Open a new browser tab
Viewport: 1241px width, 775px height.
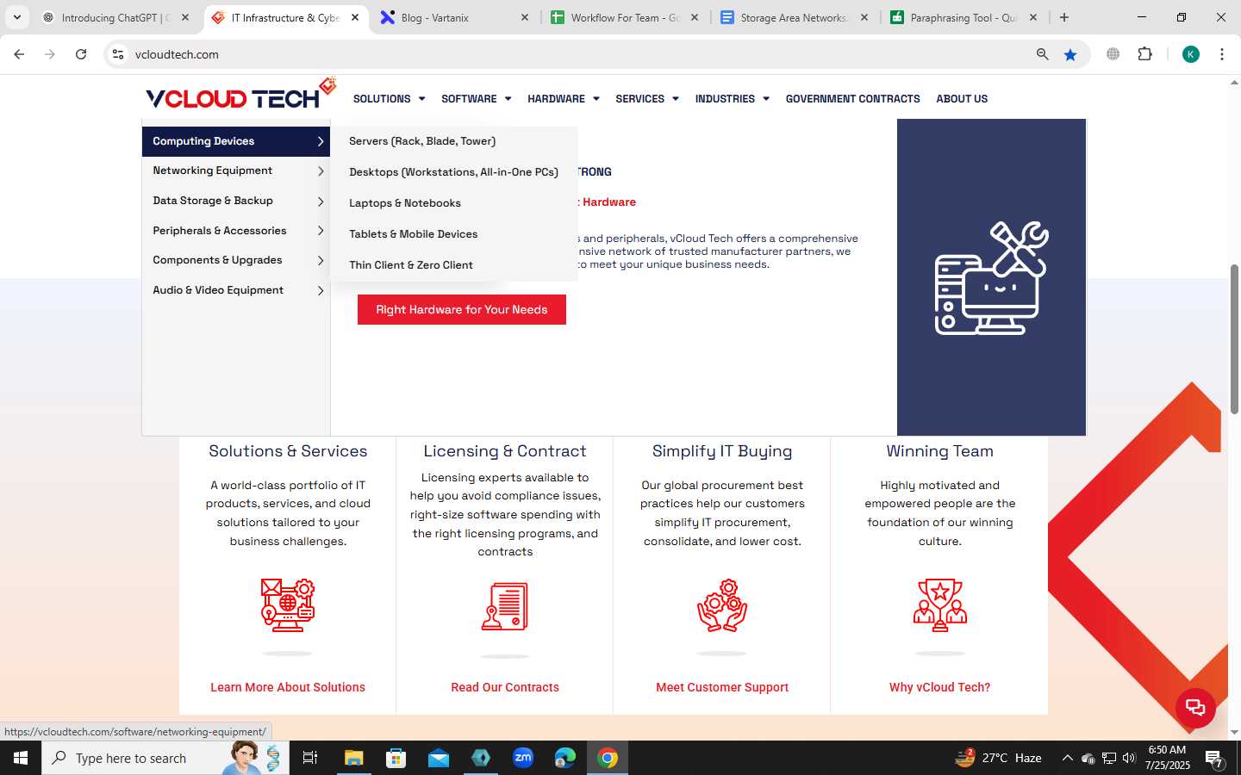click(x=1064, y=17)
